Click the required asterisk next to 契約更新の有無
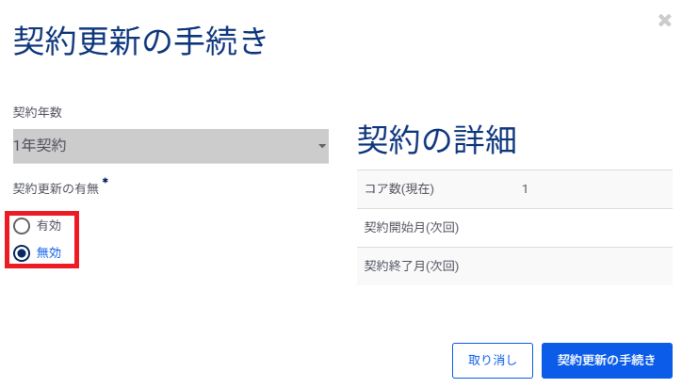Viewport: 682px width, 388px height. tap(106, 181)
